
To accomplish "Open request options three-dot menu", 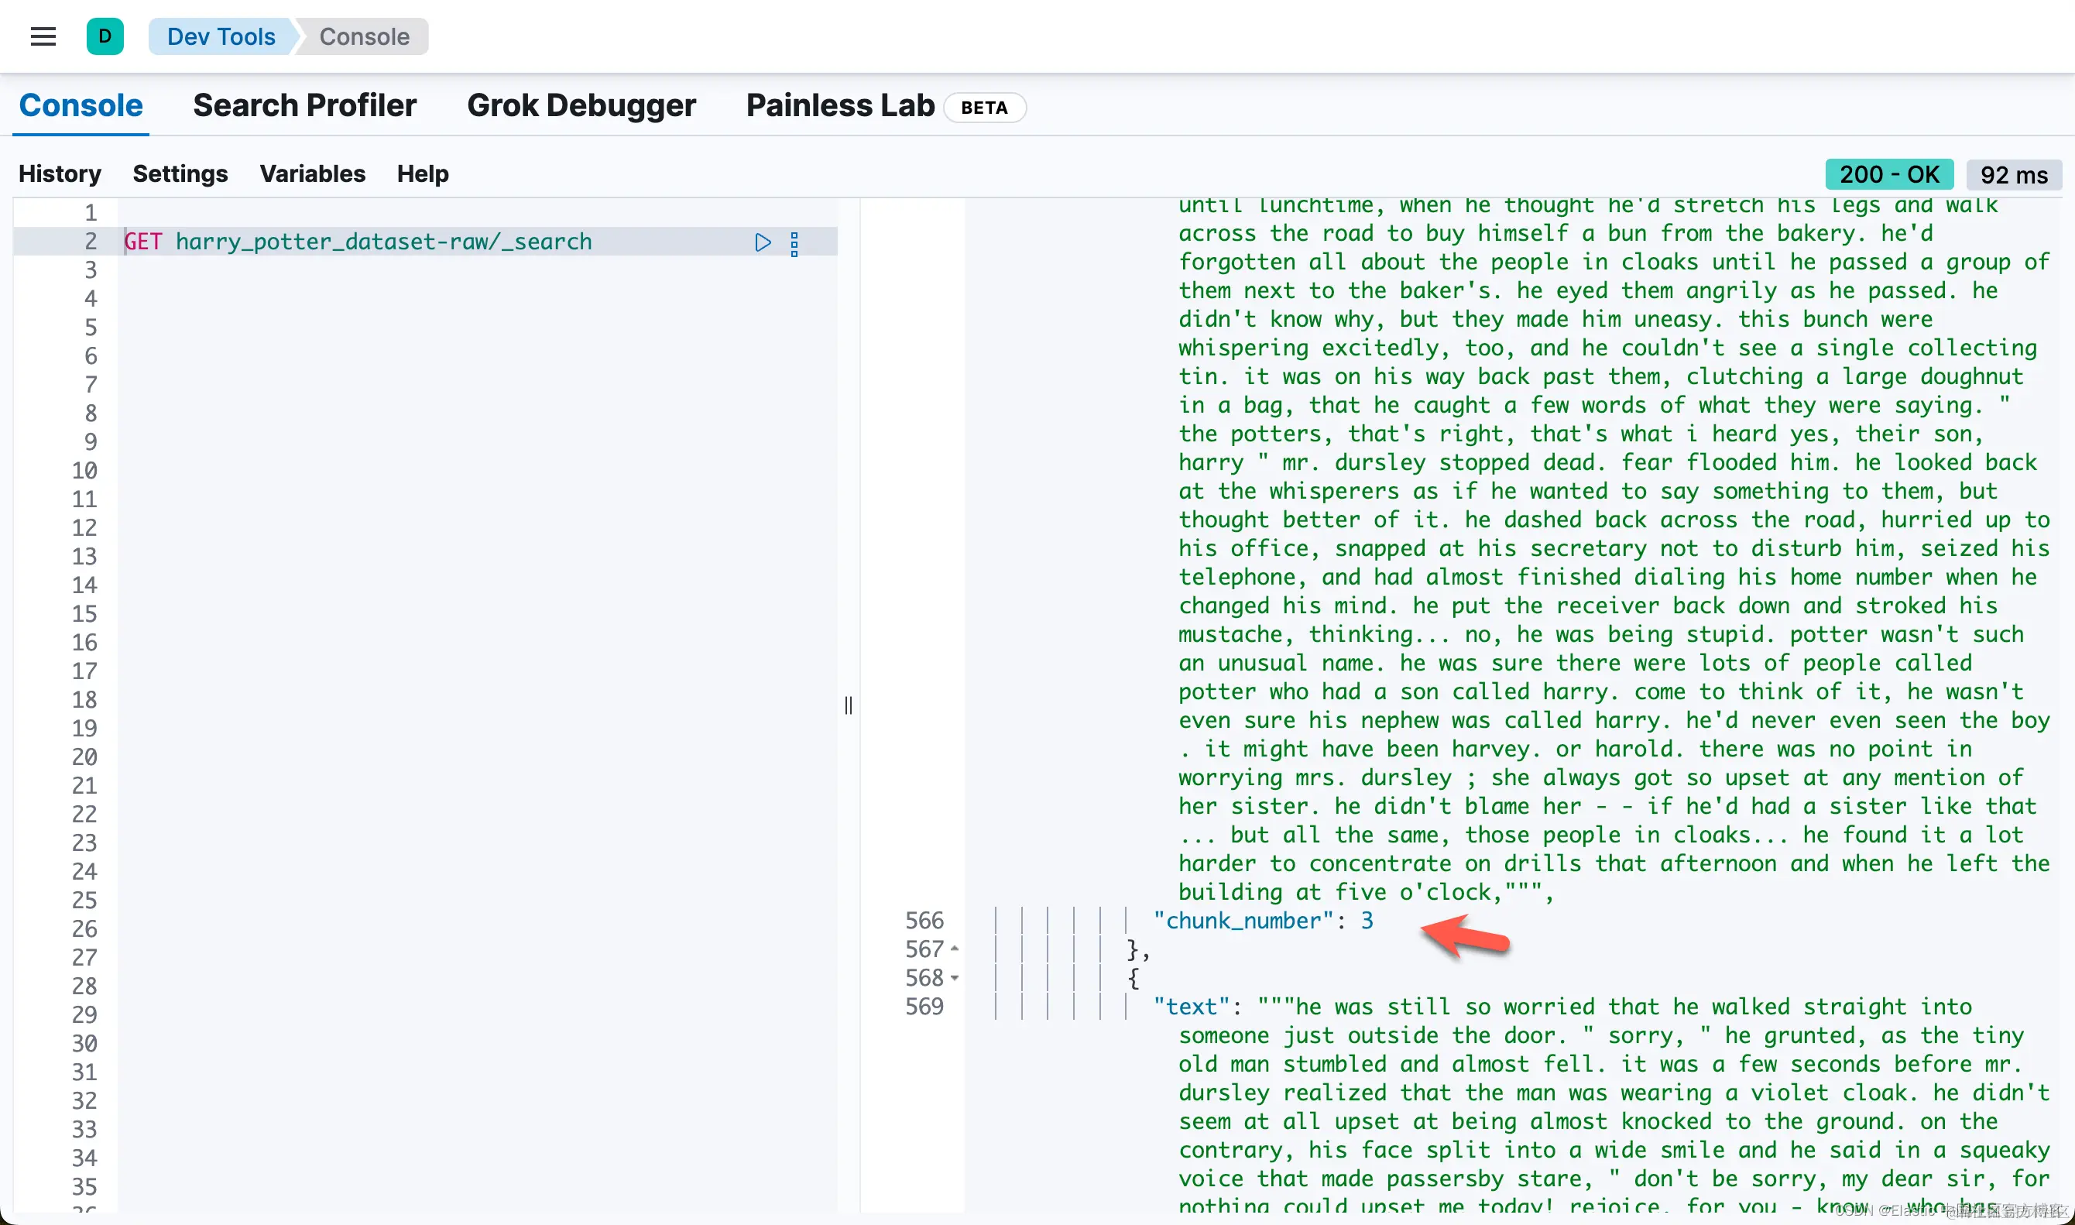I will (794, 243).
